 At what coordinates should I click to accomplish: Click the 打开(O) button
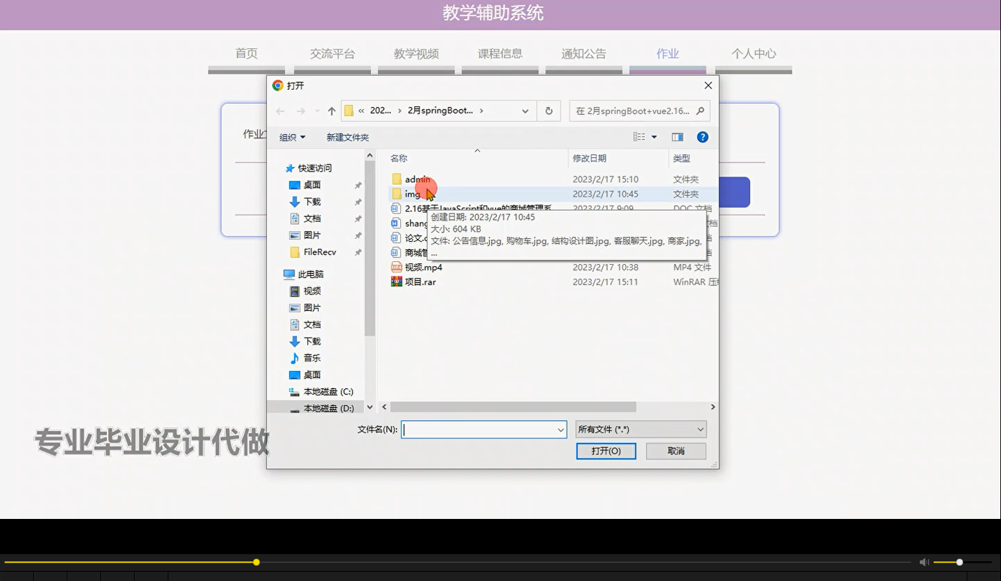605,450
